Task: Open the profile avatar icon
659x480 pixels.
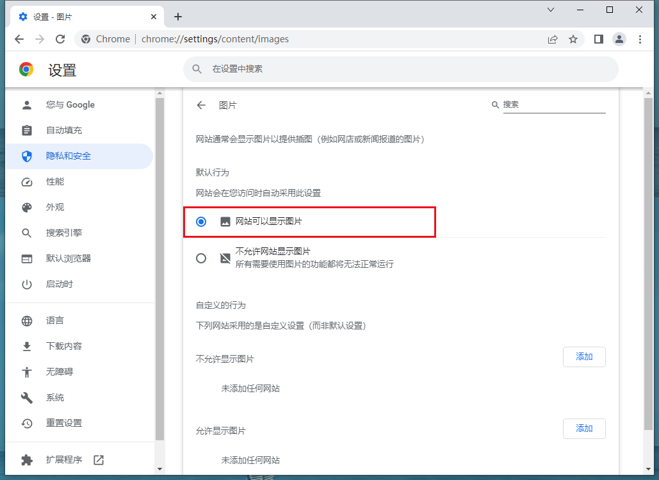Action: coord(619,39)
